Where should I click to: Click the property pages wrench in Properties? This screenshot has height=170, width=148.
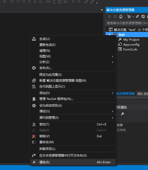pyautogui.click(x=123, y=114)
